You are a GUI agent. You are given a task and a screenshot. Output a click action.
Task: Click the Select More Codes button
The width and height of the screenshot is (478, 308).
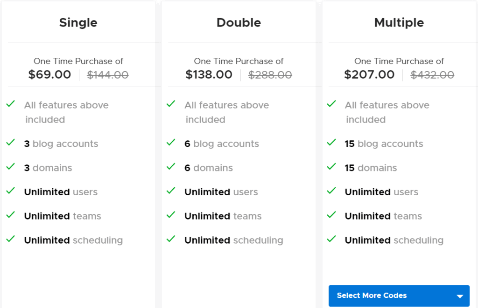(x=399, y=296)
